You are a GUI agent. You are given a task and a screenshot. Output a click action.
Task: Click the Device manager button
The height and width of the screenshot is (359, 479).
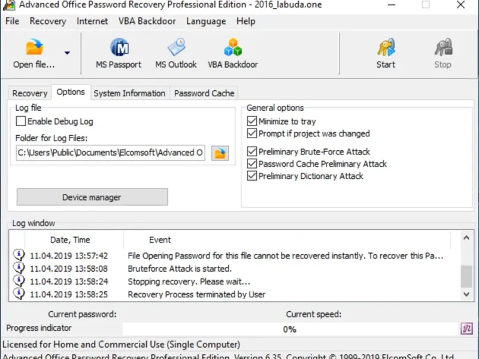pyautogui.click(x=92, y=197)
